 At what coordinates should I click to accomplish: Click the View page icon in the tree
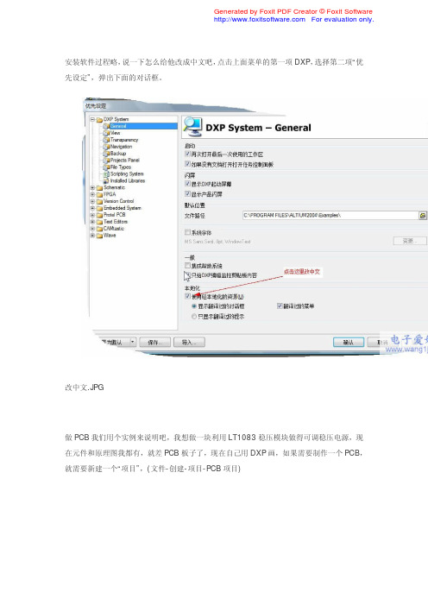(106, 133)
